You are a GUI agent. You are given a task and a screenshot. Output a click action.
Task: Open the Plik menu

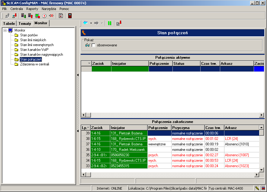(x=5, y=9)
